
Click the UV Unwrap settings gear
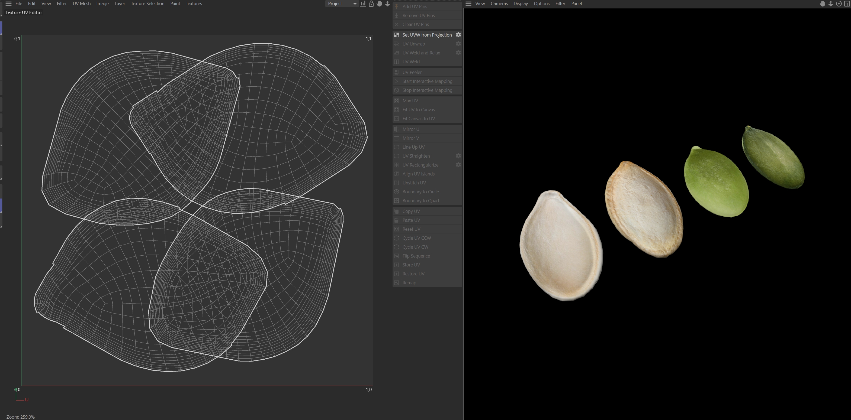point(458,44)
